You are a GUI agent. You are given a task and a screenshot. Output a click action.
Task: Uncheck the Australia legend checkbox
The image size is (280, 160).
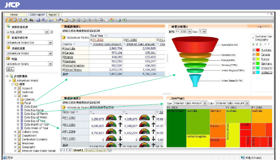[254, 50]
